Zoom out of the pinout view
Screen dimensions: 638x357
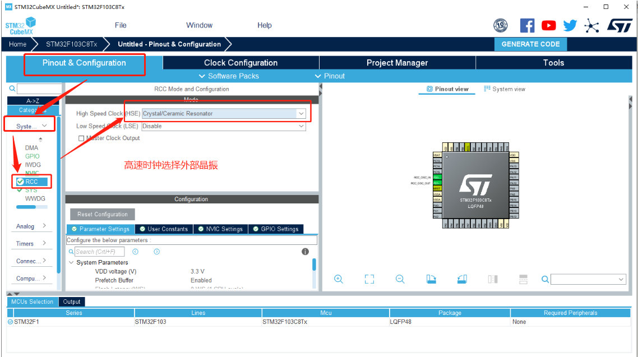[400, 279]
